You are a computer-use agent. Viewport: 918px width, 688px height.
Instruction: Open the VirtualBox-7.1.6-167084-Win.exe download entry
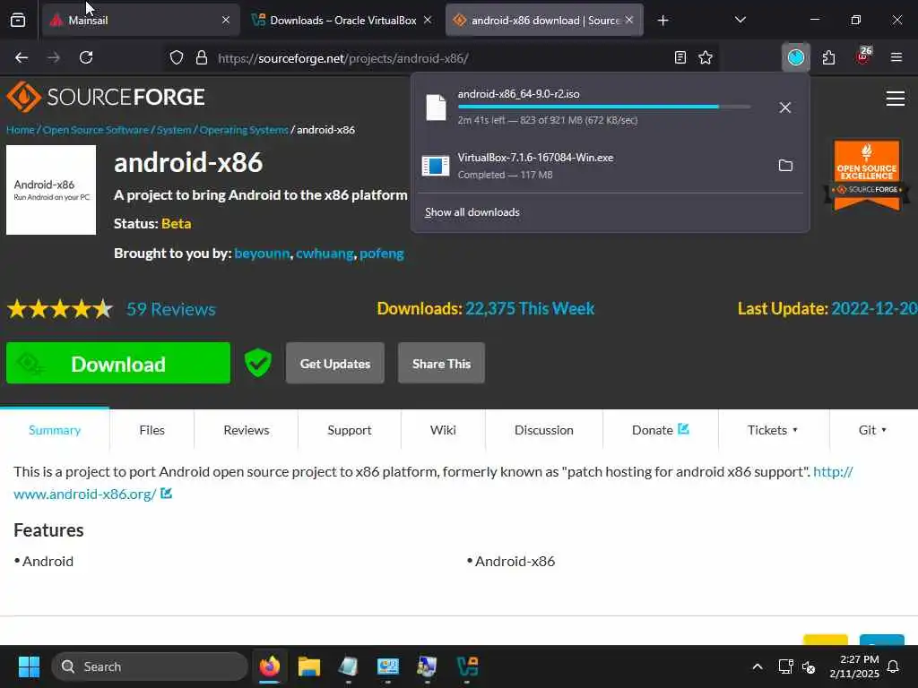pyautogui.click(x=593, y=166)
